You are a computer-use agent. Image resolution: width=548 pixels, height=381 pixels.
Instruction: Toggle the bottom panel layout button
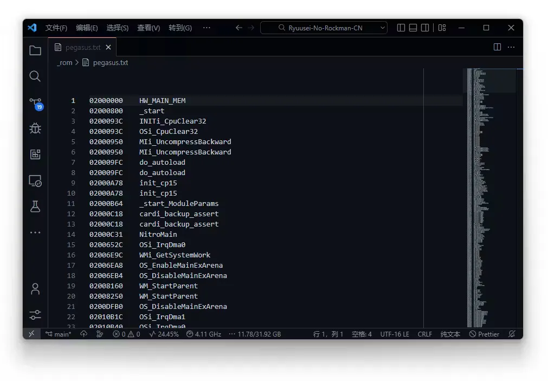point(413,28)
